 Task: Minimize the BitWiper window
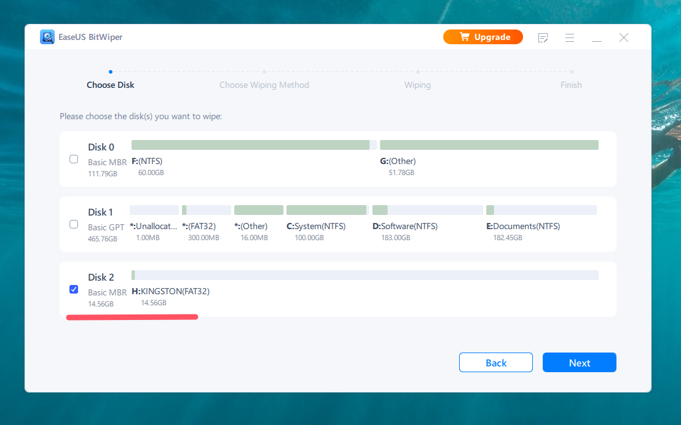[597, 37]
